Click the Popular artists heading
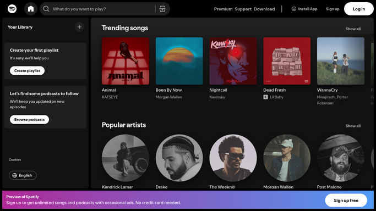This screenshot has width=376, height=211. (x=124, y=125)
